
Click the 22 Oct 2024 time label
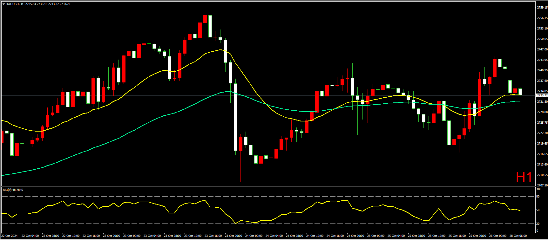click(10, 236)
